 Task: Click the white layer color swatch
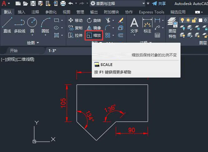(x=201, y=20)
